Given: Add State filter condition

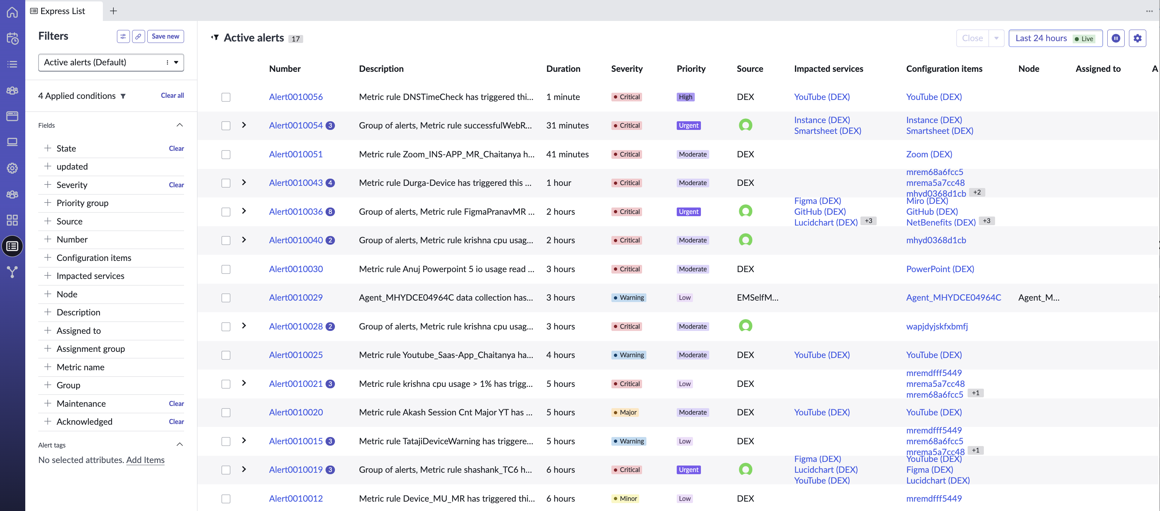Looking at the screenshot, I should coord(47,148).
